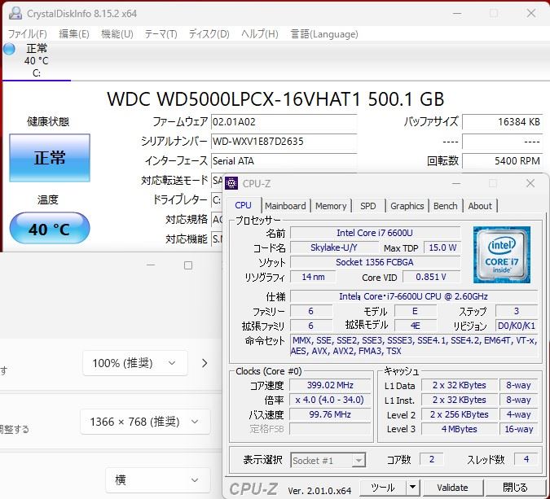Click the 0.851 V Core VID value

[x=431, y=277]
